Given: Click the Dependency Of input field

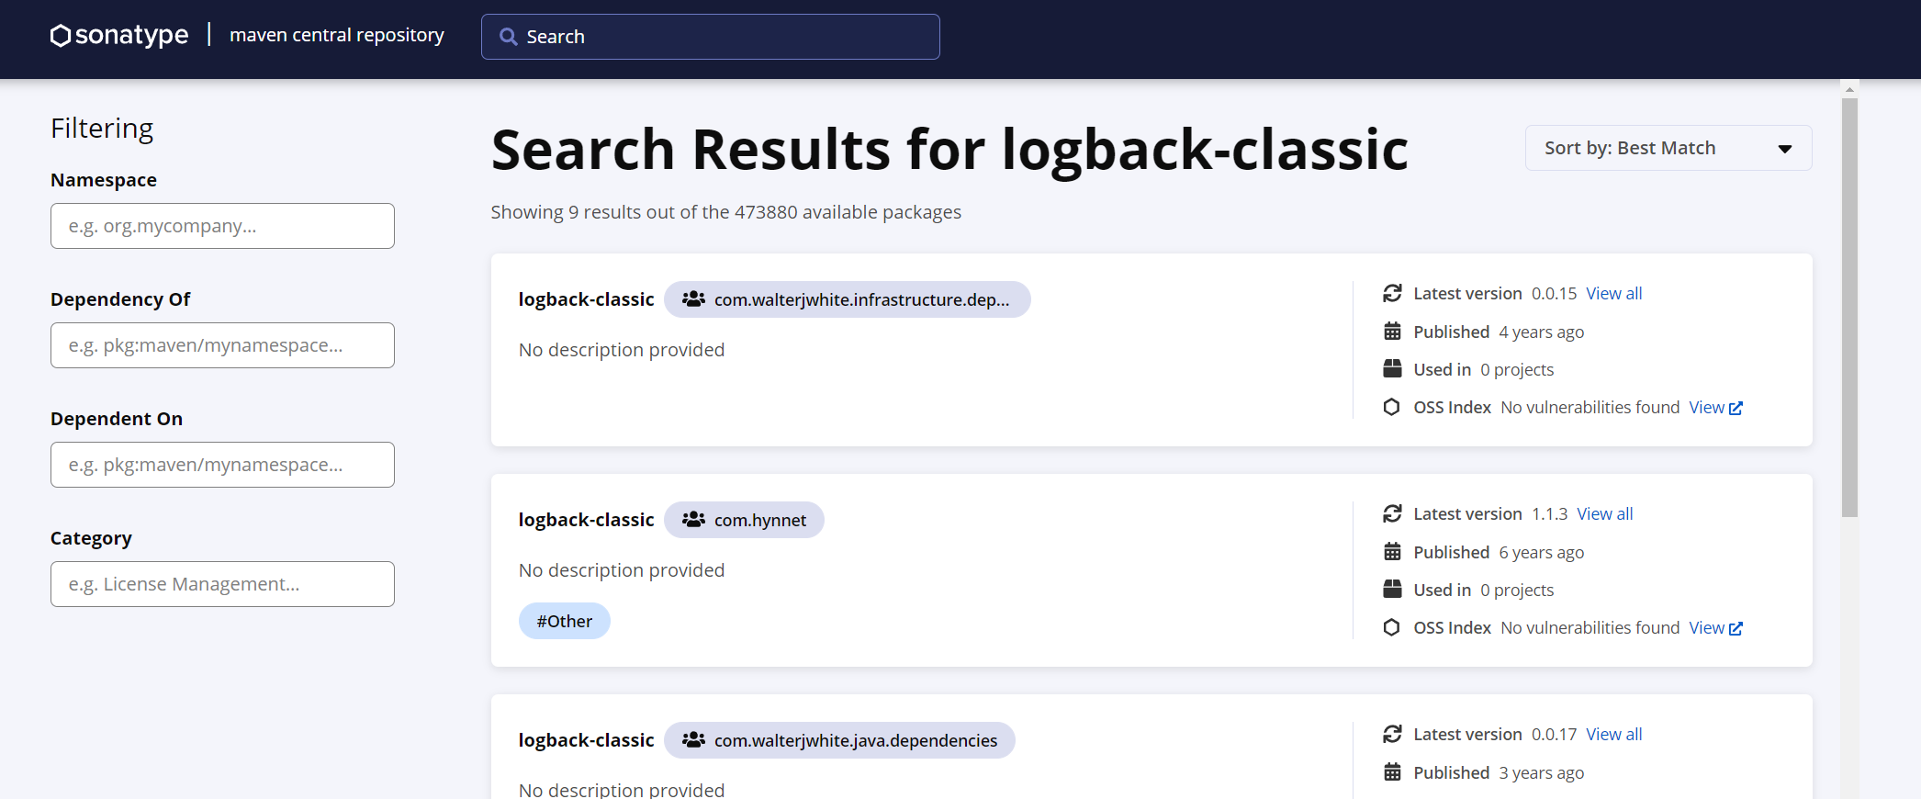Looking at the screenshot, I should (x=222, y=345).
